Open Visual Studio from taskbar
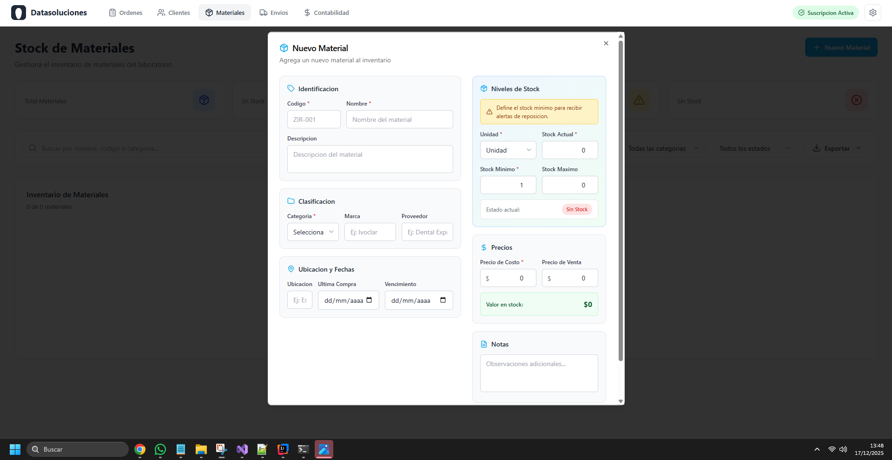892x460 pixels. (242, 449)
